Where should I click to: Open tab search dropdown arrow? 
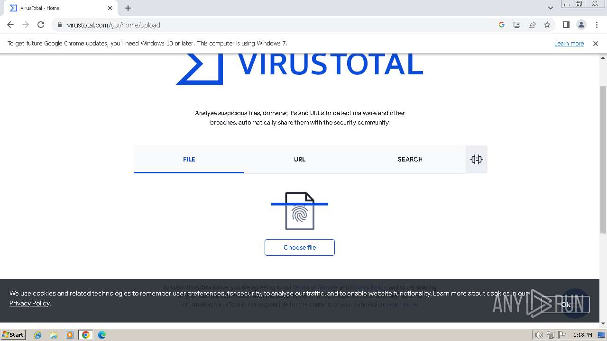coord(551,8)
